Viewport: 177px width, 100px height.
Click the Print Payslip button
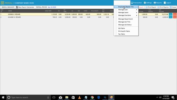point(163,7)
